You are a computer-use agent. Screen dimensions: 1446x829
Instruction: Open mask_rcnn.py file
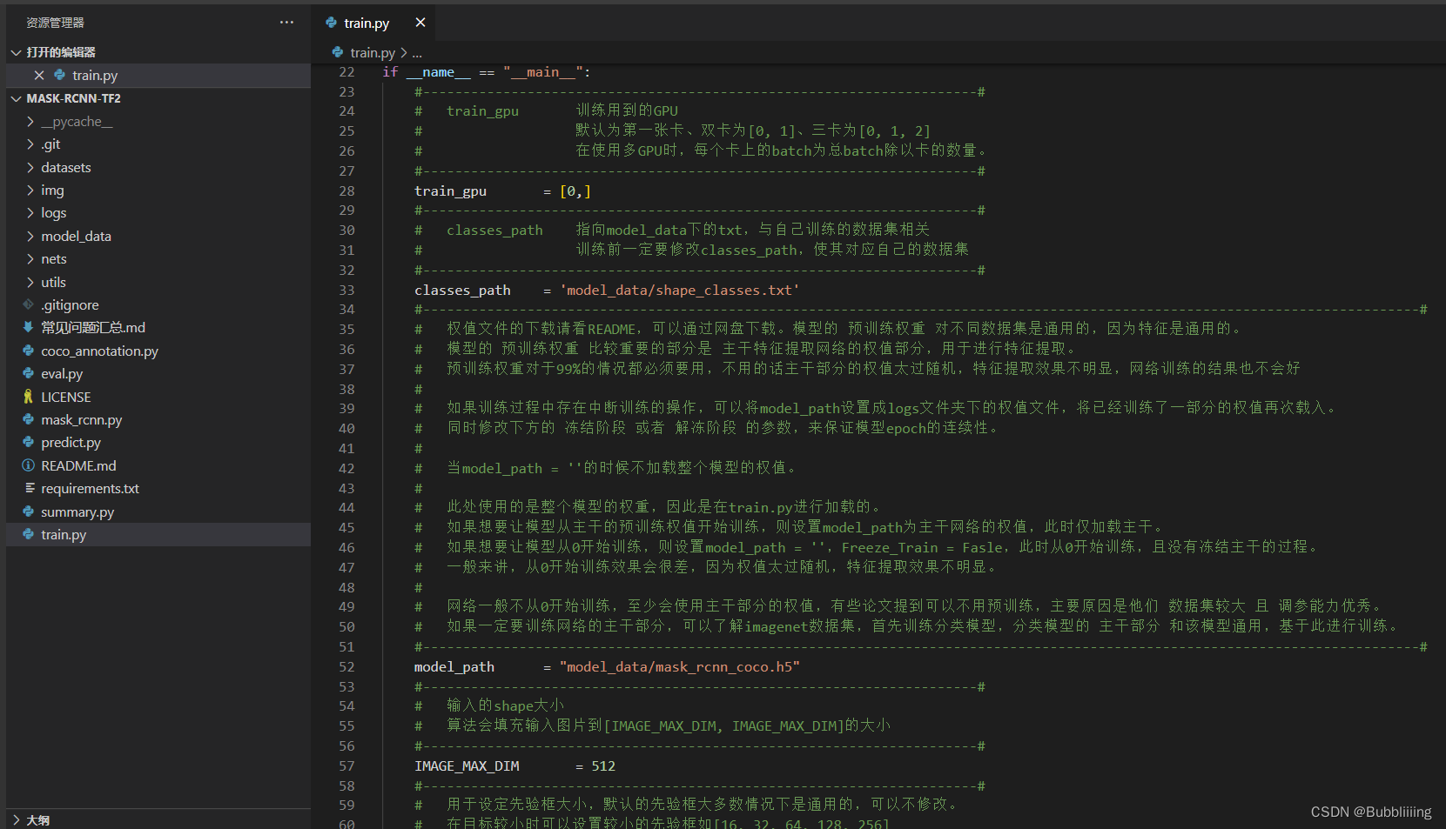click(82, 420)
